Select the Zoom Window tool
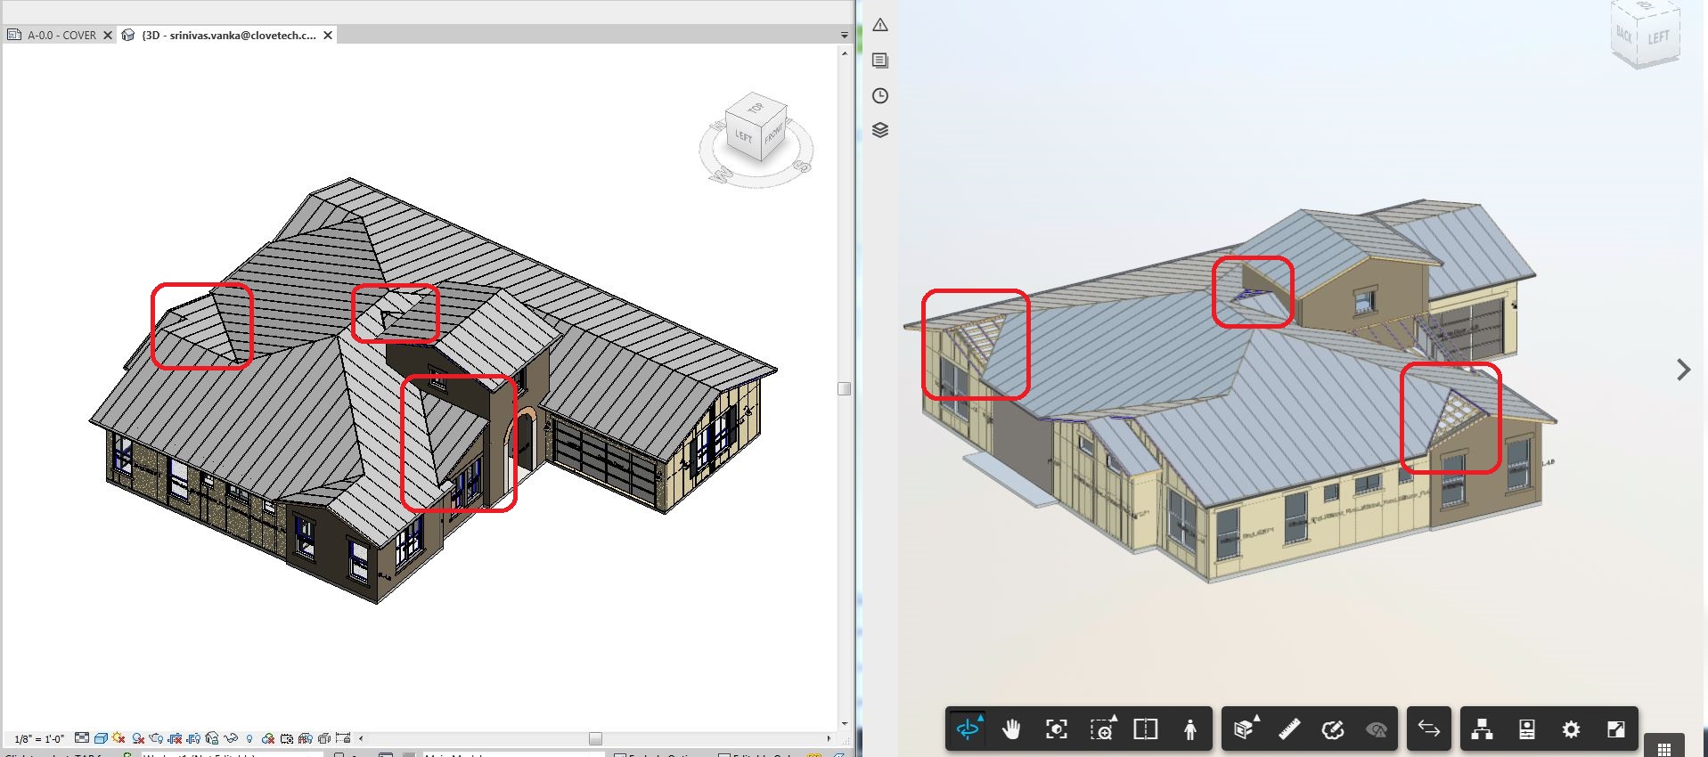This screenshot has height=757, width=1708. [1102, 729]
